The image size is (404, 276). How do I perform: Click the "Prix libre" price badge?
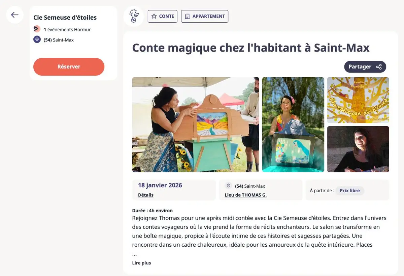(x=350, y=191)
